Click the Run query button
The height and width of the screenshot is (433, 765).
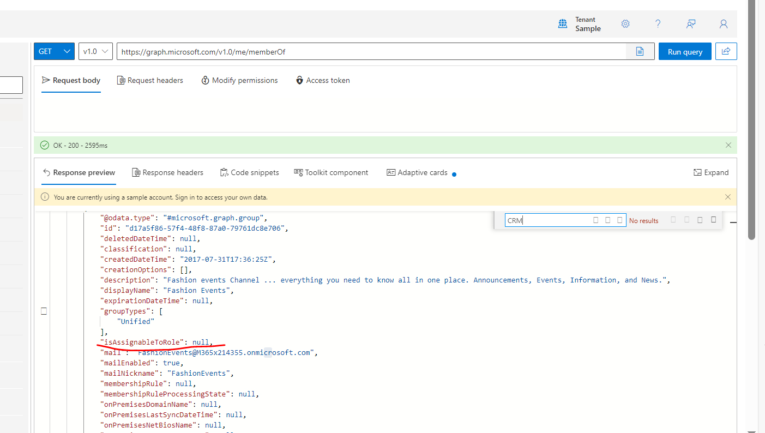pyautogui.click(x=685, y=51)
